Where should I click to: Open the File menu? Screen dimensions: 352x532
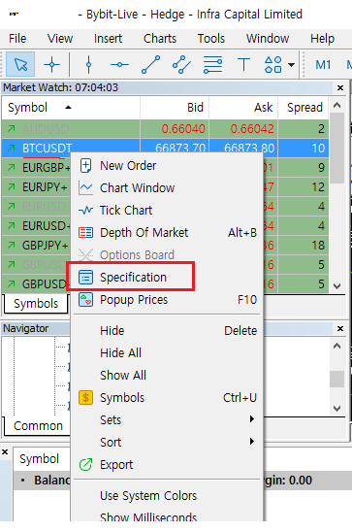[x=17, y=38]
